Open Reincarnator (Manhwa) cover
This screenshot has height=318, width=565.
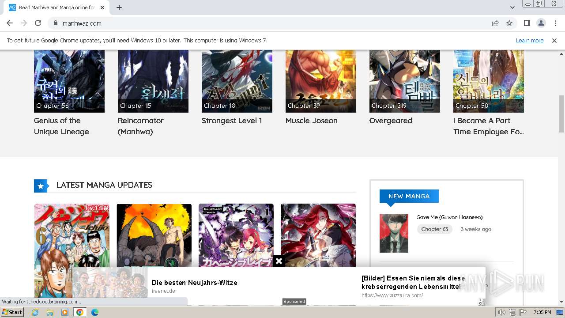click(x=153, y=81)
